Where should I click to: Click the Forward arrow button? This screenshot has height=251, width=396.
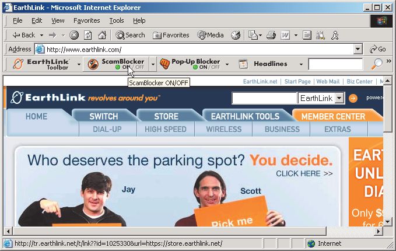(x=52, y=35)
